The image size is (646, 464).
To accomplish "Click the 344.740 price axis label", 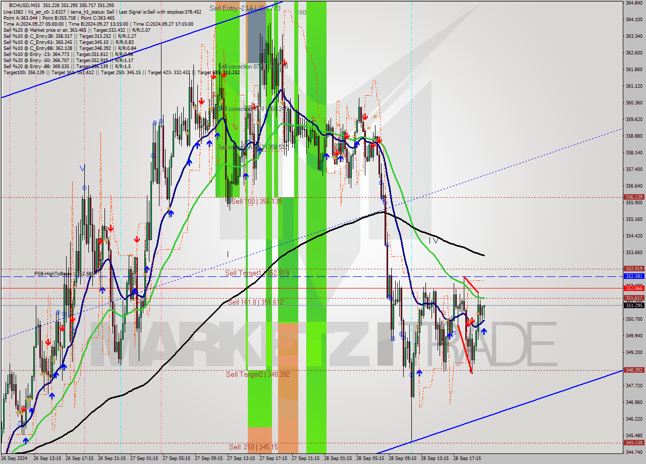I will coord(634,452).
